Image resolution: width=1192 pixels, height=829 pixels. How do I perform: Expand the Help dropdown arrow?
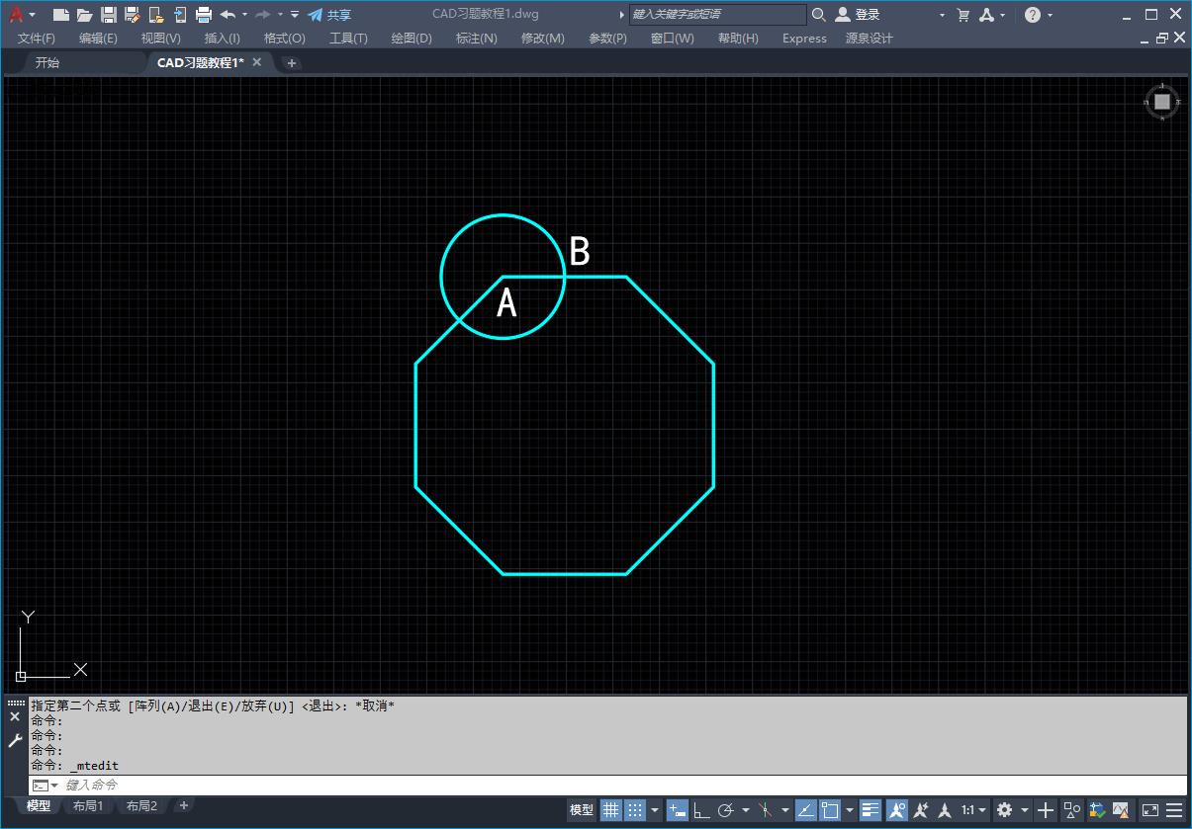[x=1050, y=15]
